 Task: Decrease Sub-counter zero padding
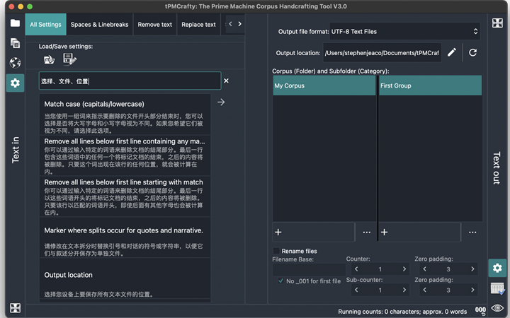[424, 290]
